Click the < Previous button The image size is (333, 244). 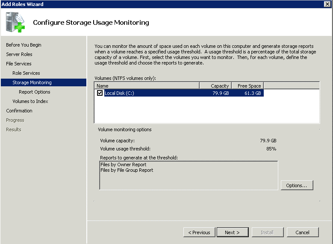(199, 232)
